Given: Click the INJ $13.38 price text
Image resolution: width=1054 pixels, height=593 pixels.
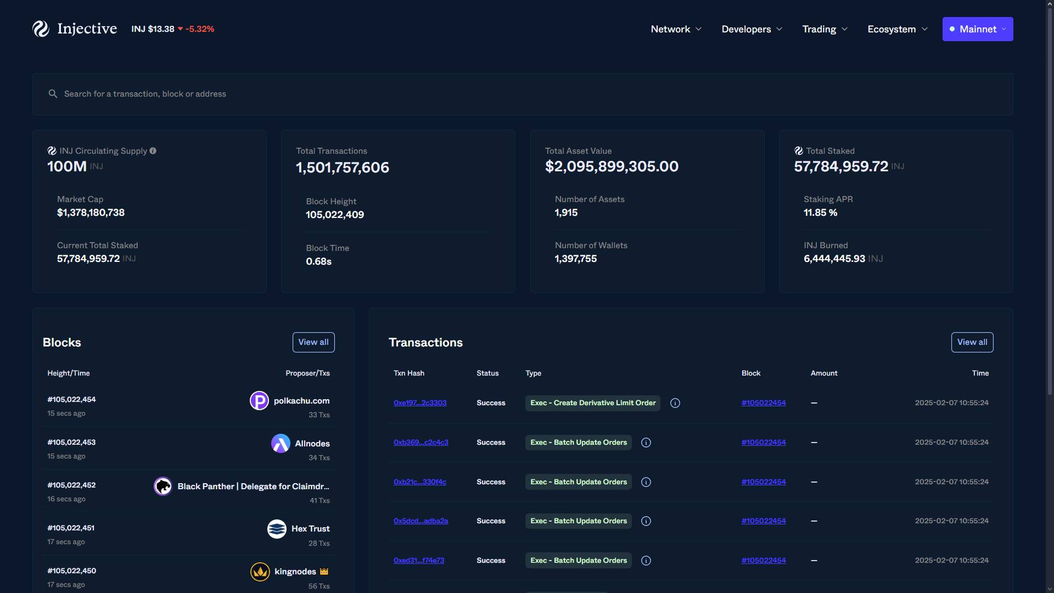Looking at the screenshot, I should pyautogui.click(x=153, y=29).
